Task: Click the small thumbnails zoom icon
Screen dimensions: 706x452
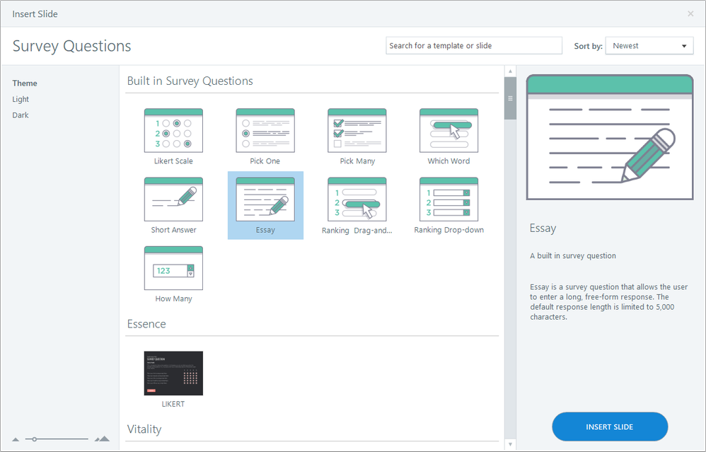Action: point(16,439)
